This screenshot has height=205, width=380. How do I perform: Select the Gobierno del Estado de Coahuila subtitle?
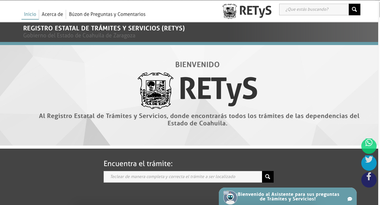(x=79, y=36)
